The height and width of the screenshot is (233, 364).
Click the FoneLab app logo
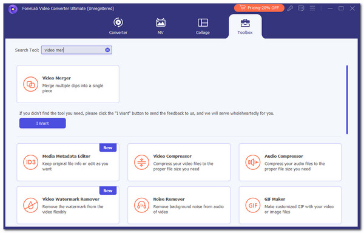point(13,9)
